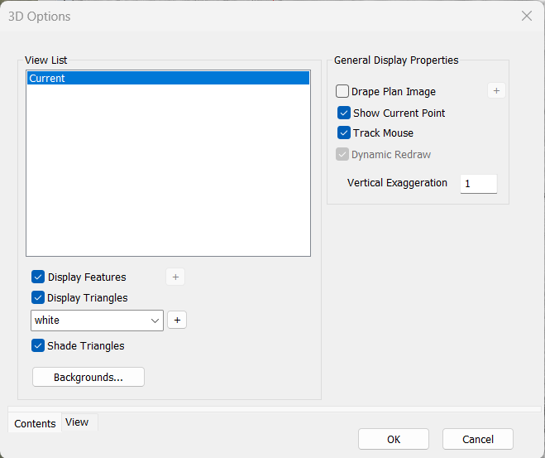Confirm settings with OK
Screen dimensions: 545x458
click(394, 439)
